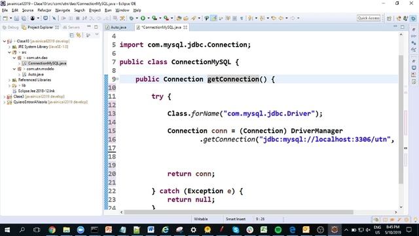The width and height of the screenshot is (419, 236).
Task: Click the Run External Tools icon
Action: [x=166, y=18]
